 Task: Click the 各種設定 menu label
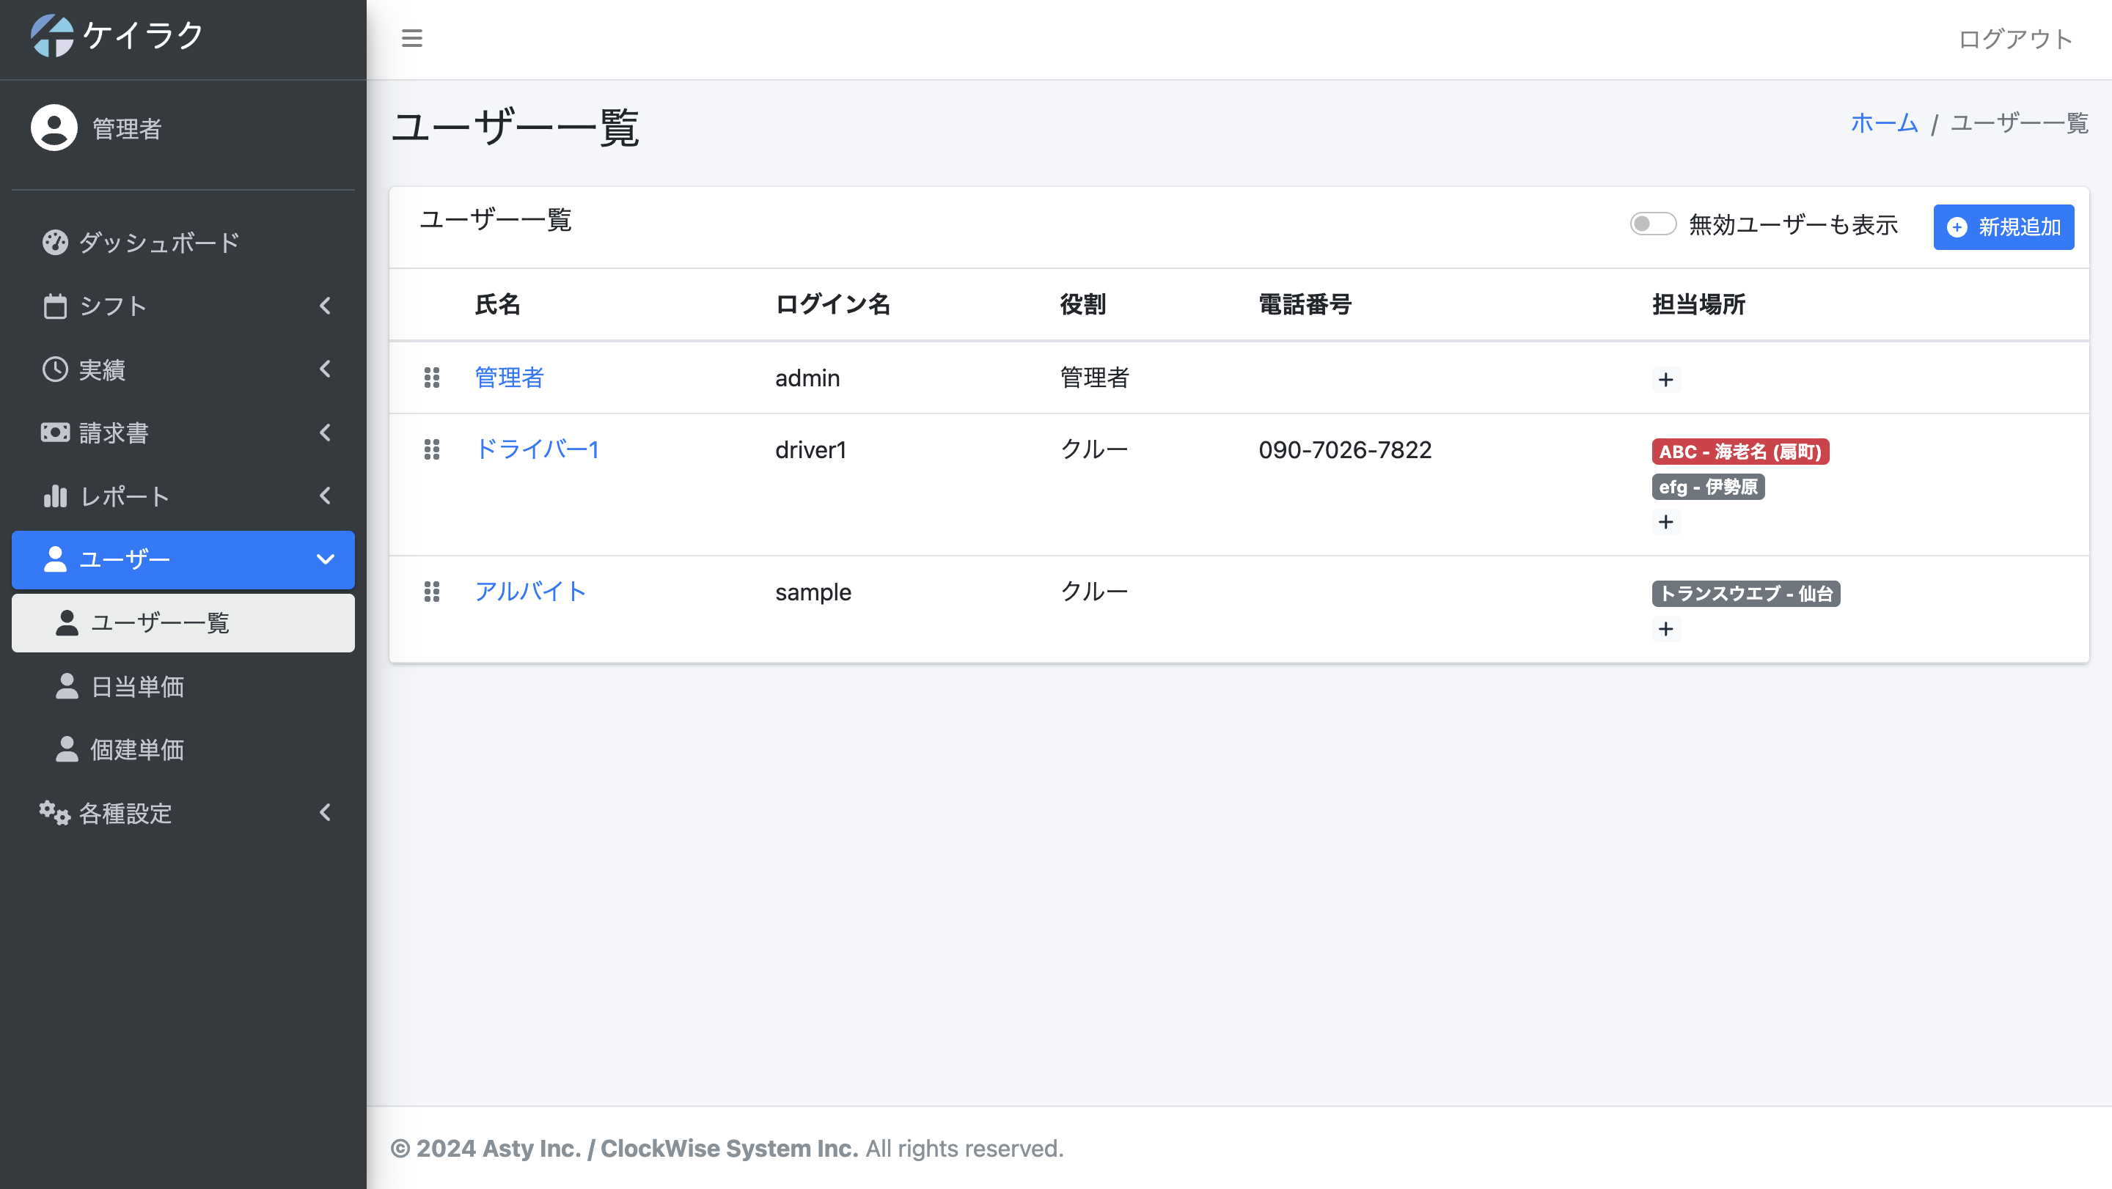click(125, 813)
